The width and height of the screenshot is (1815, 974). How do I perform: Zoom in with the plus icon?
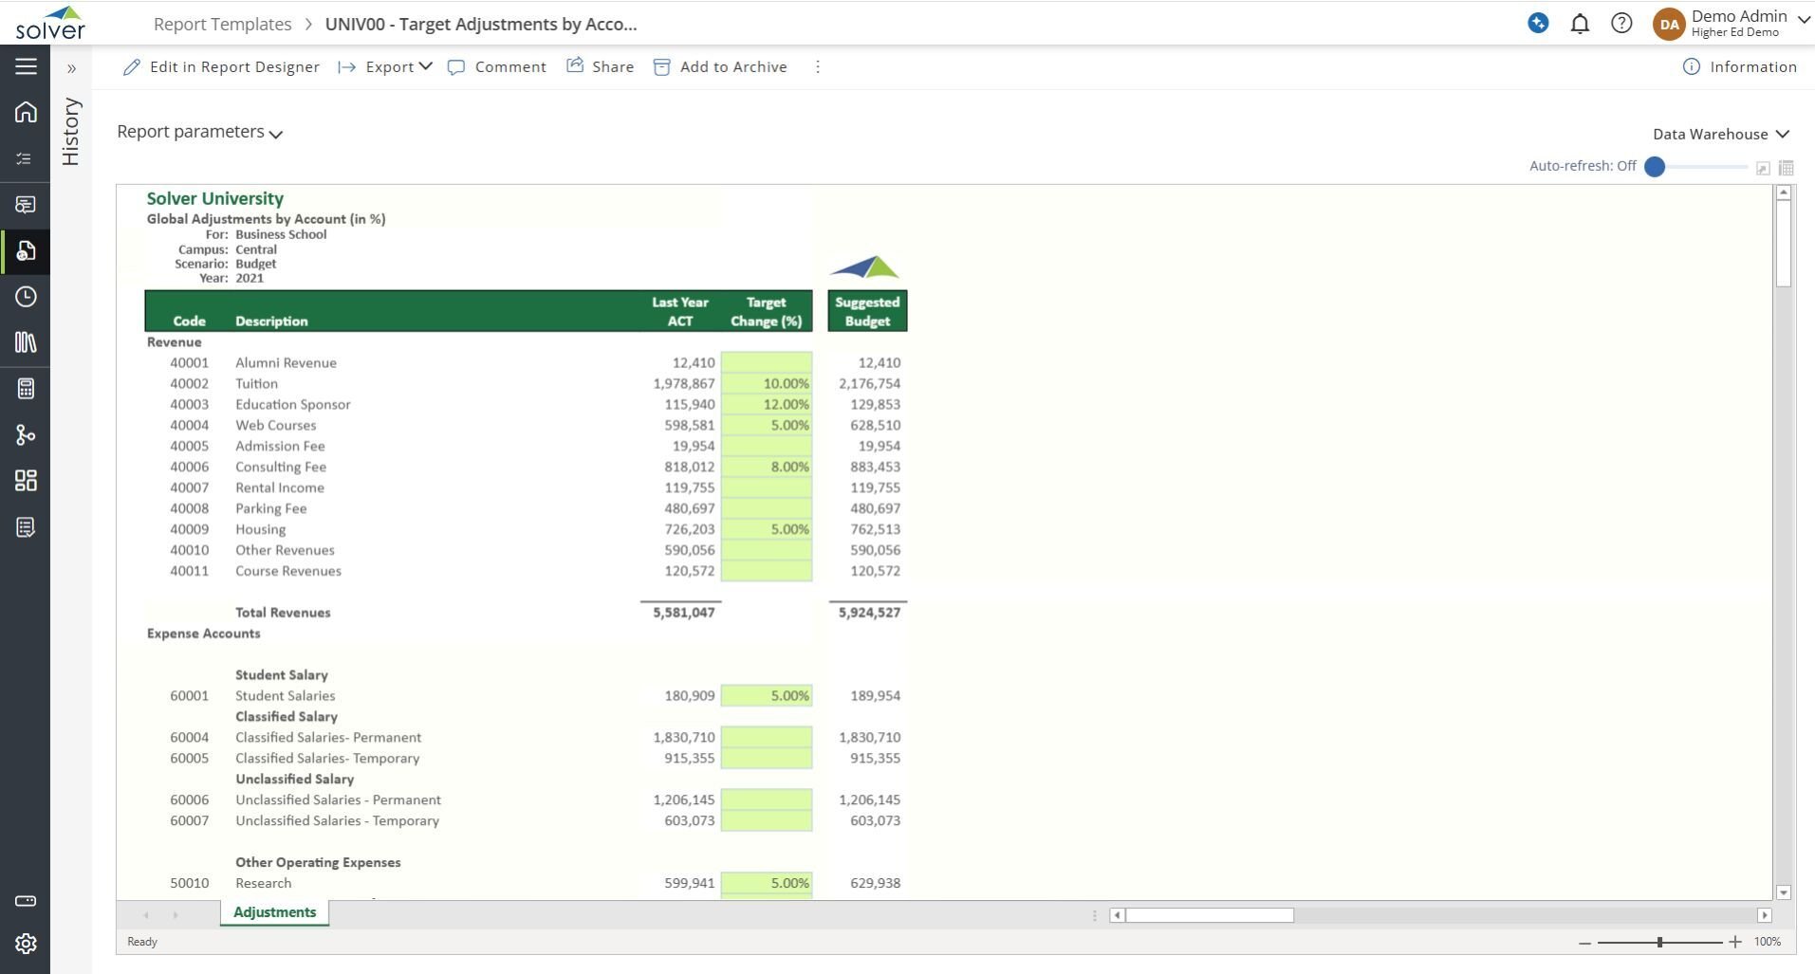click(x=1735, y=942)
